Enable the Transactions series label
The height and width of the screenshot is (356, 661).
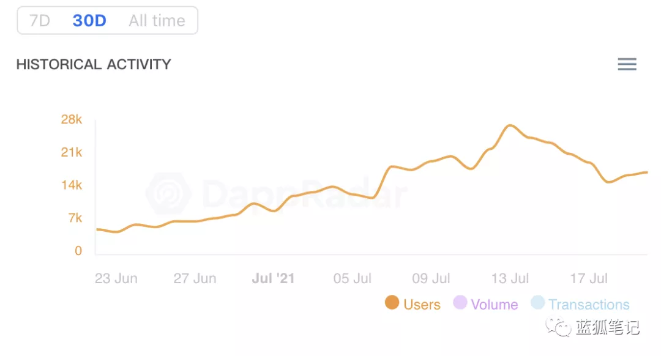pos(589,304)
